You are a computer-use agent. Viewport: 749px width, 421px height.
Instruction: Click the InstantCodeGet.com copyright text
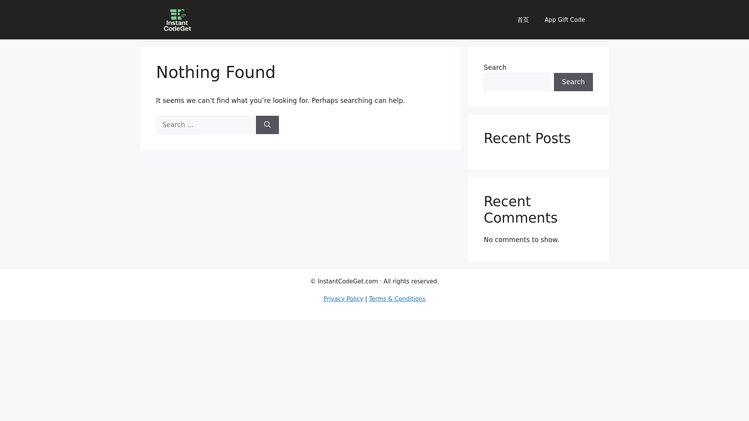[374, 281]
